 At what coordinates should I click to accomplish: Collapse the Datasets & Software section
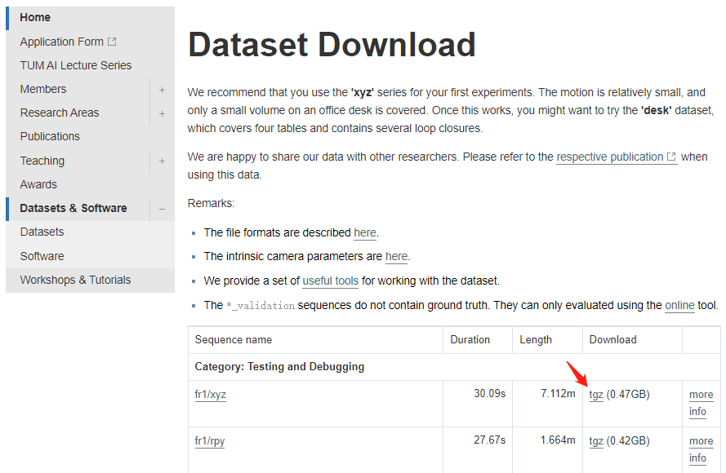pos(162,209)
